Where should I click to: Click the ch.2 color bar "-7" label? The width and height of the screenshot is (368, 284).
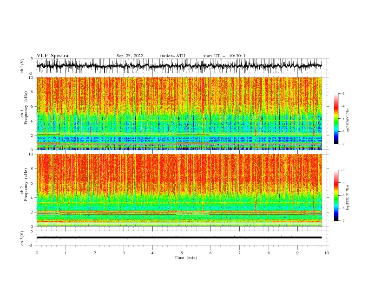(x=342, y=221)
